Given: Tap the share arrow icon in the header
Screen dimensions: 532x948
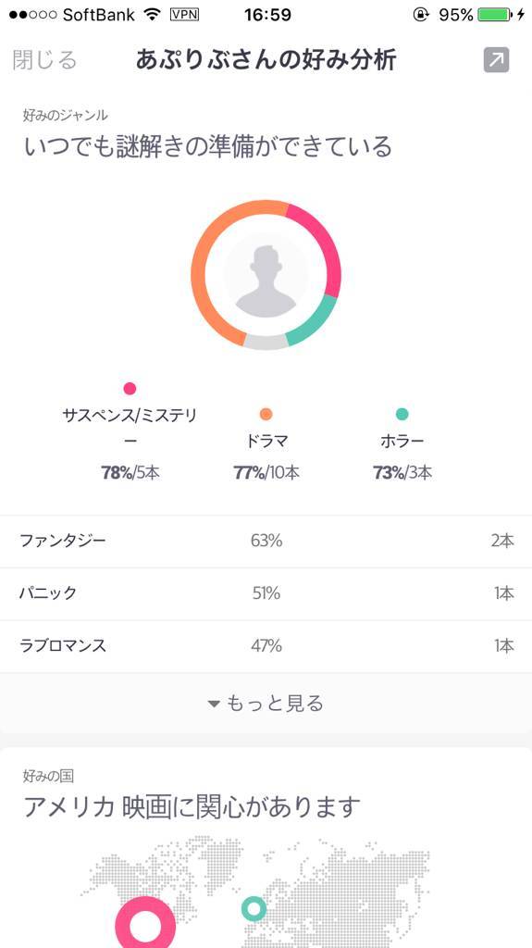Looking at the screenshot, I should point(496,60).
